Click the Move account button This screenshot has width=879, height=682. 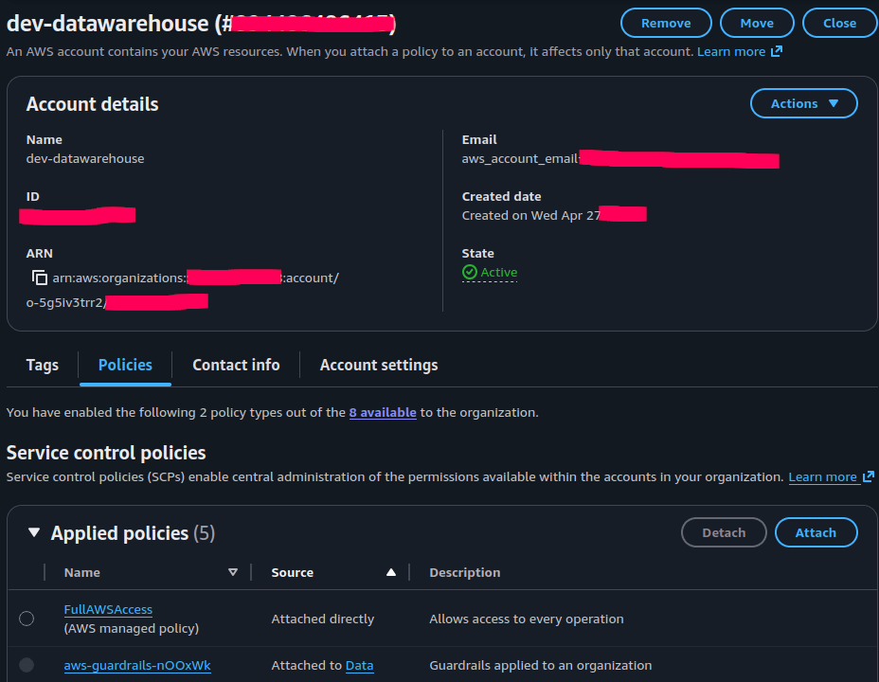point(757,23)
